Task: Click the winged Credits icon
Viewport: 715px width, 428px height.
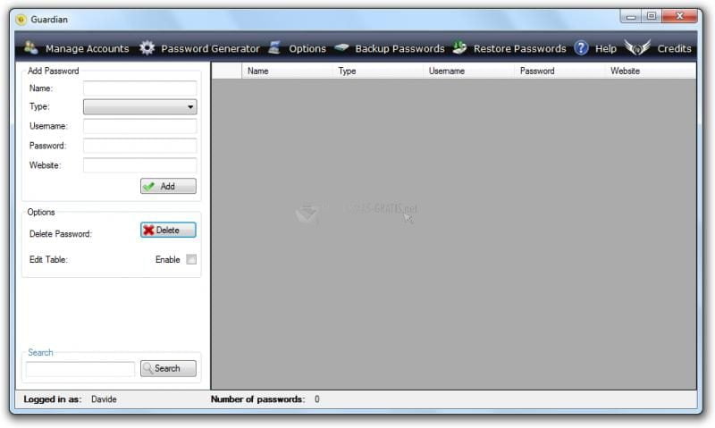Action: pos(637,47)
